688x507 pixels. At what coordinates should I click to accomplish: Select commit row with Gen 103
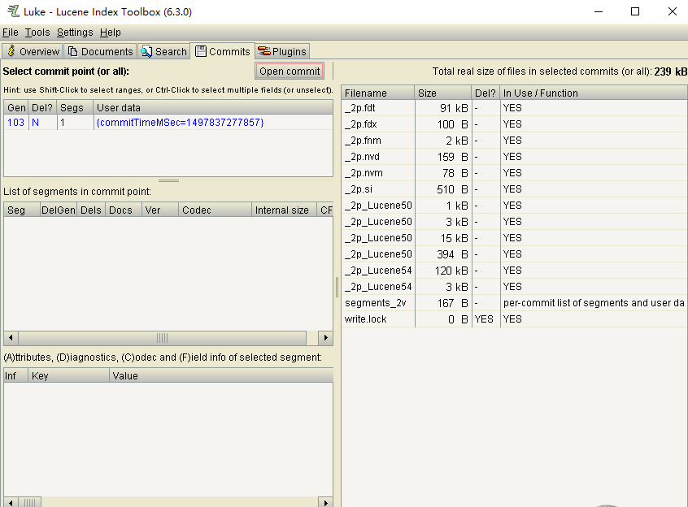(168, 123)
